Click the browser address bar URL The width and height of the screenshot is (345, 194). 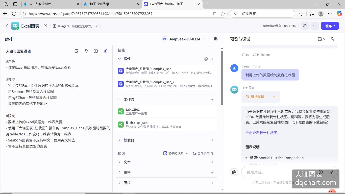(91, 14)
